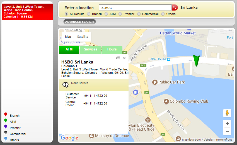237x145 pixels.
Task: Click the Colombo Rowing Club label
Action: [x=189, y=101]
